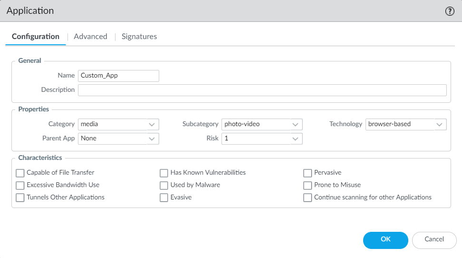The width and height of the screenshot is (462, 258).
Task: Open the Signatures tab
Action: click(x=139, y=37)
